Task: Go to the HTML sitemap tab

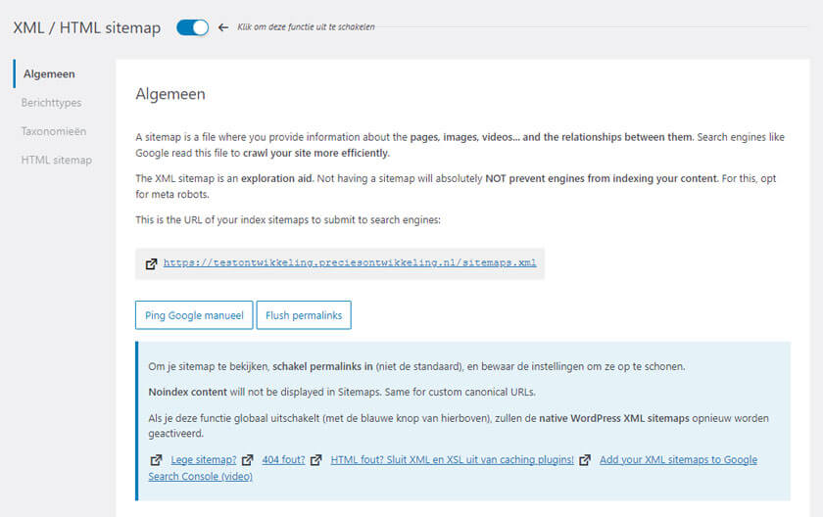Action: pos(56,160)
